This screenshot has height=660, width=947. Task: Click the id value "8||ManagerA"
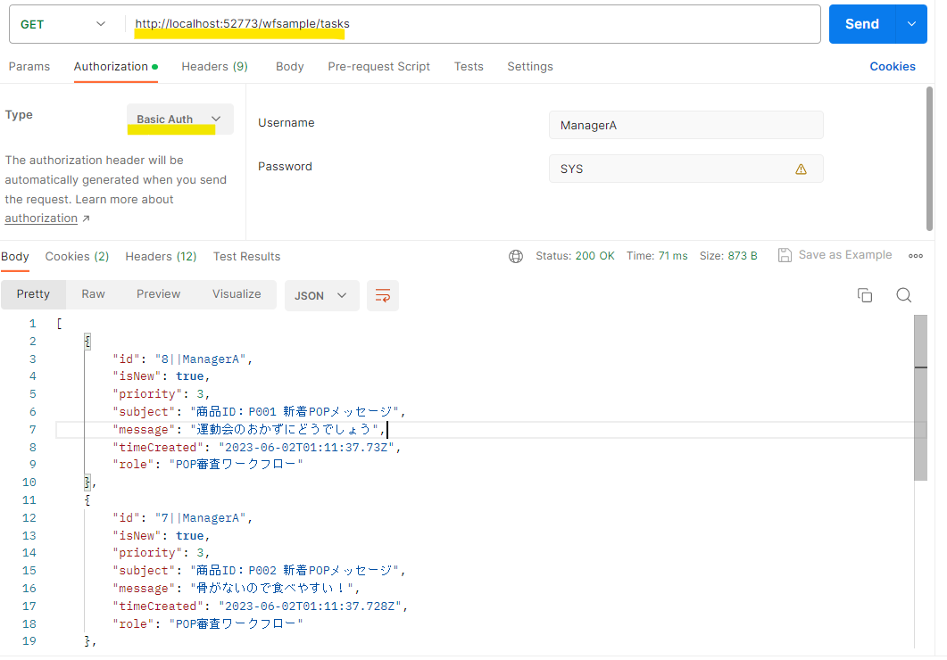click(x=200, y=359)
